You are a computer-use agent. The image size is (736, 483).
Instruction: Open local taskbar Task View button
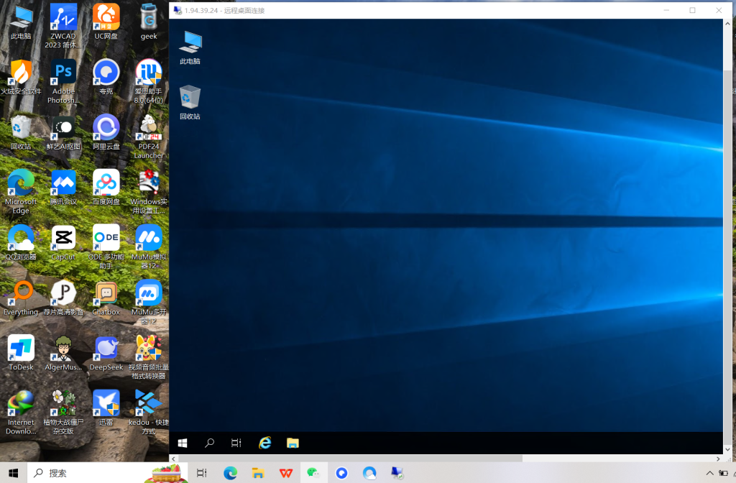click(x=202, y=473)
